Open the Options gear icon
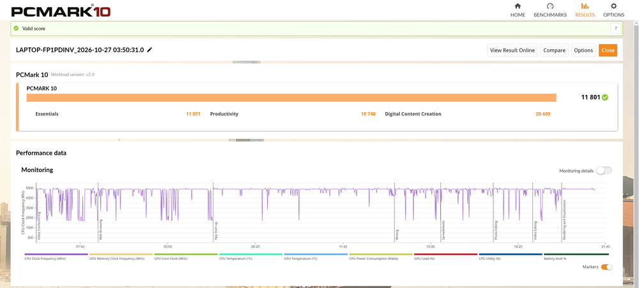639x288 pixels. [613, 6]
